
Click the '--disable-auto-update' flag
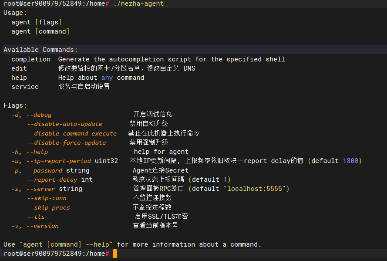click(65, 124)
